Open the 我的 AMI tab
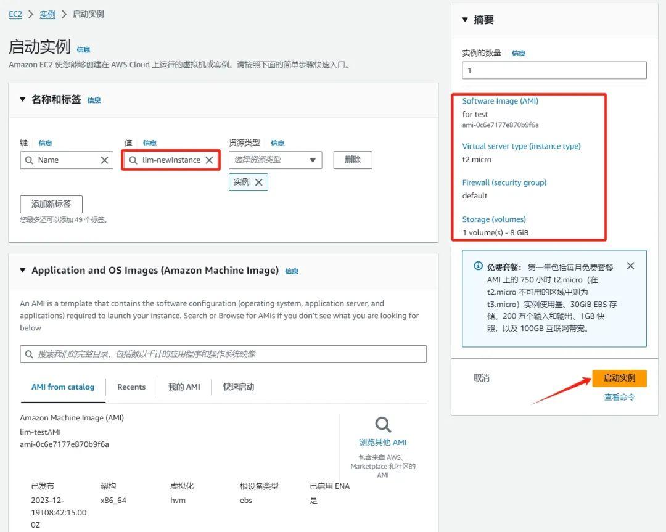Image resolution: width=666 pixels, height=532 pixels. pyautogui.click(x=185, y=387)
